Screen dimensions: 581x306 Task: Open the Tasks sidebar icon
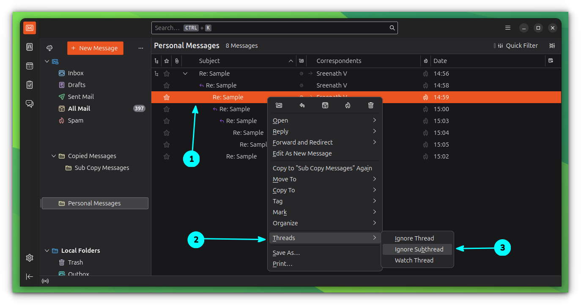click(x=30, y=85)
